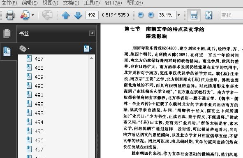Go to previous page with the up arrow
This screenshot has width=243, height=158.
[x=65, y=15]
